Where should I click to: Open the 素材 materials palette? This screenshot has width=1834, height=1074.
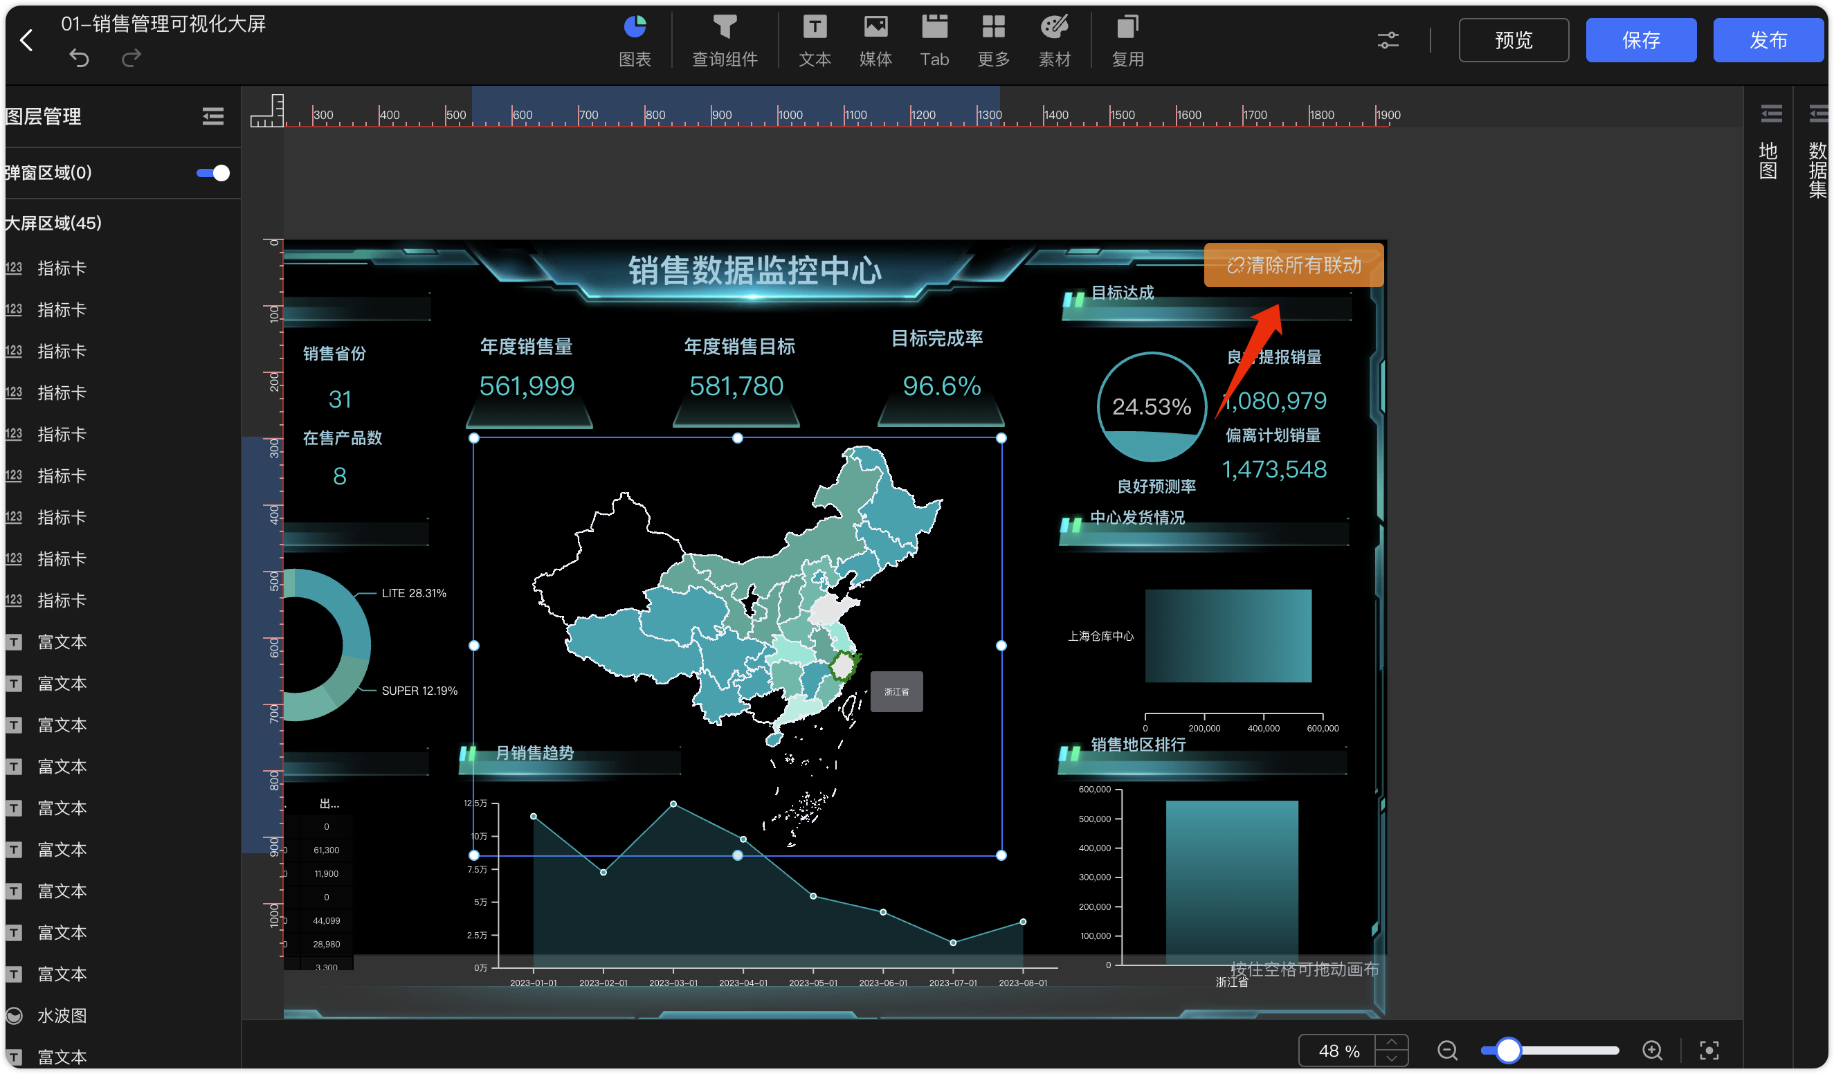(x=1054, y=41)
